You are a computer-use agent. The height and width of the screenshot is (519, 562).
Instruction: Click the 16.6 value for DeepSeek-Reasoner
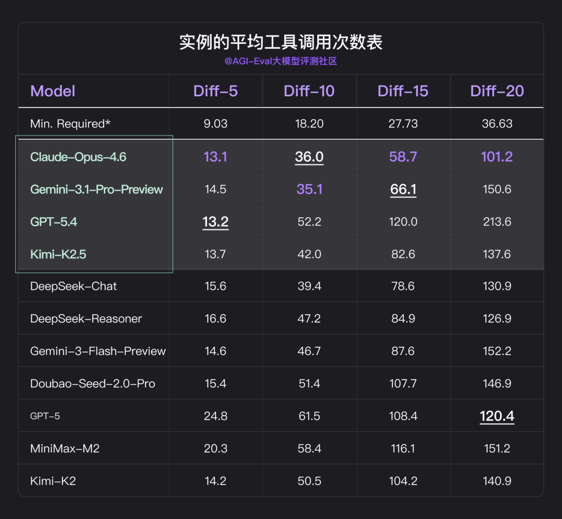click(x=215, y=319)
